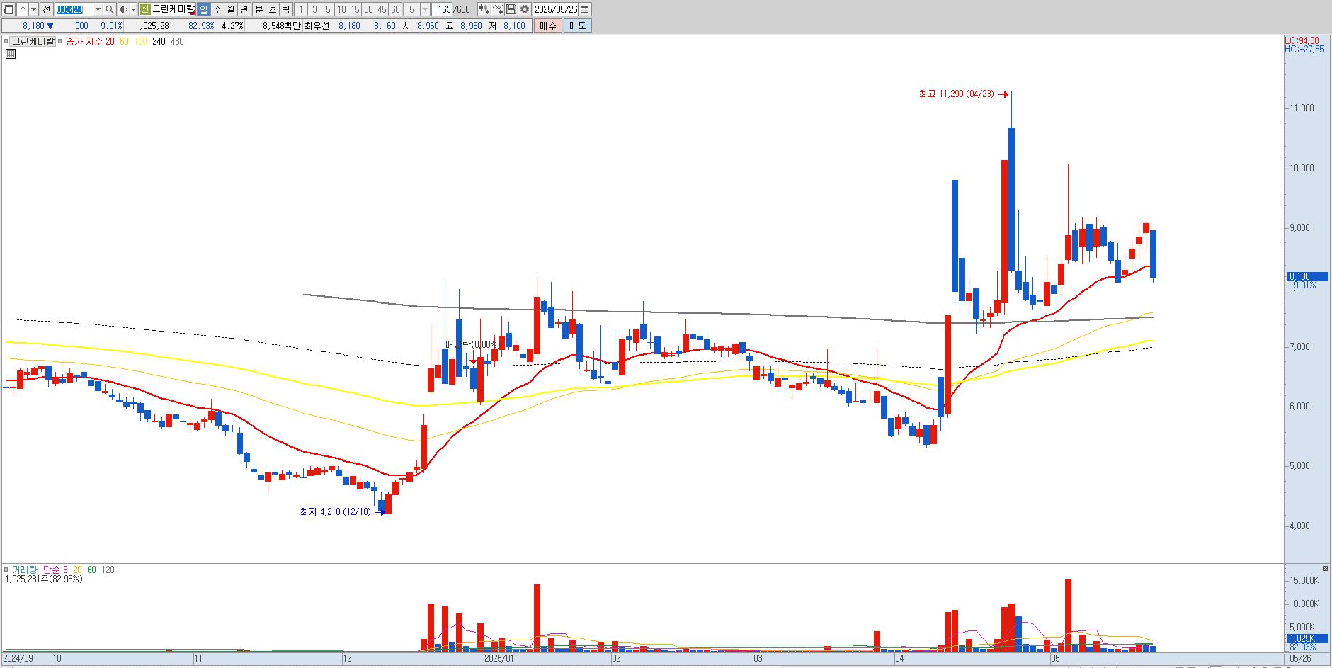Click the 그린케미칼 legend label on chart

pos(33,41)
